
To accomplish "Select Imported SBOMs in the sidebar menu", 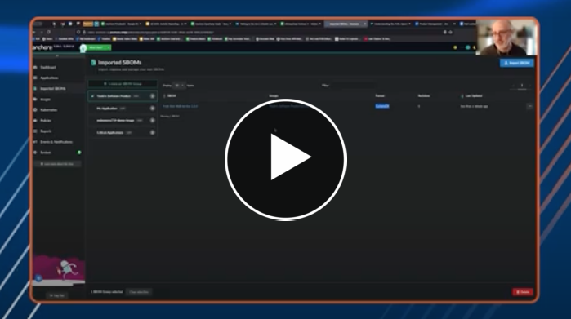I will pos(53,89).
